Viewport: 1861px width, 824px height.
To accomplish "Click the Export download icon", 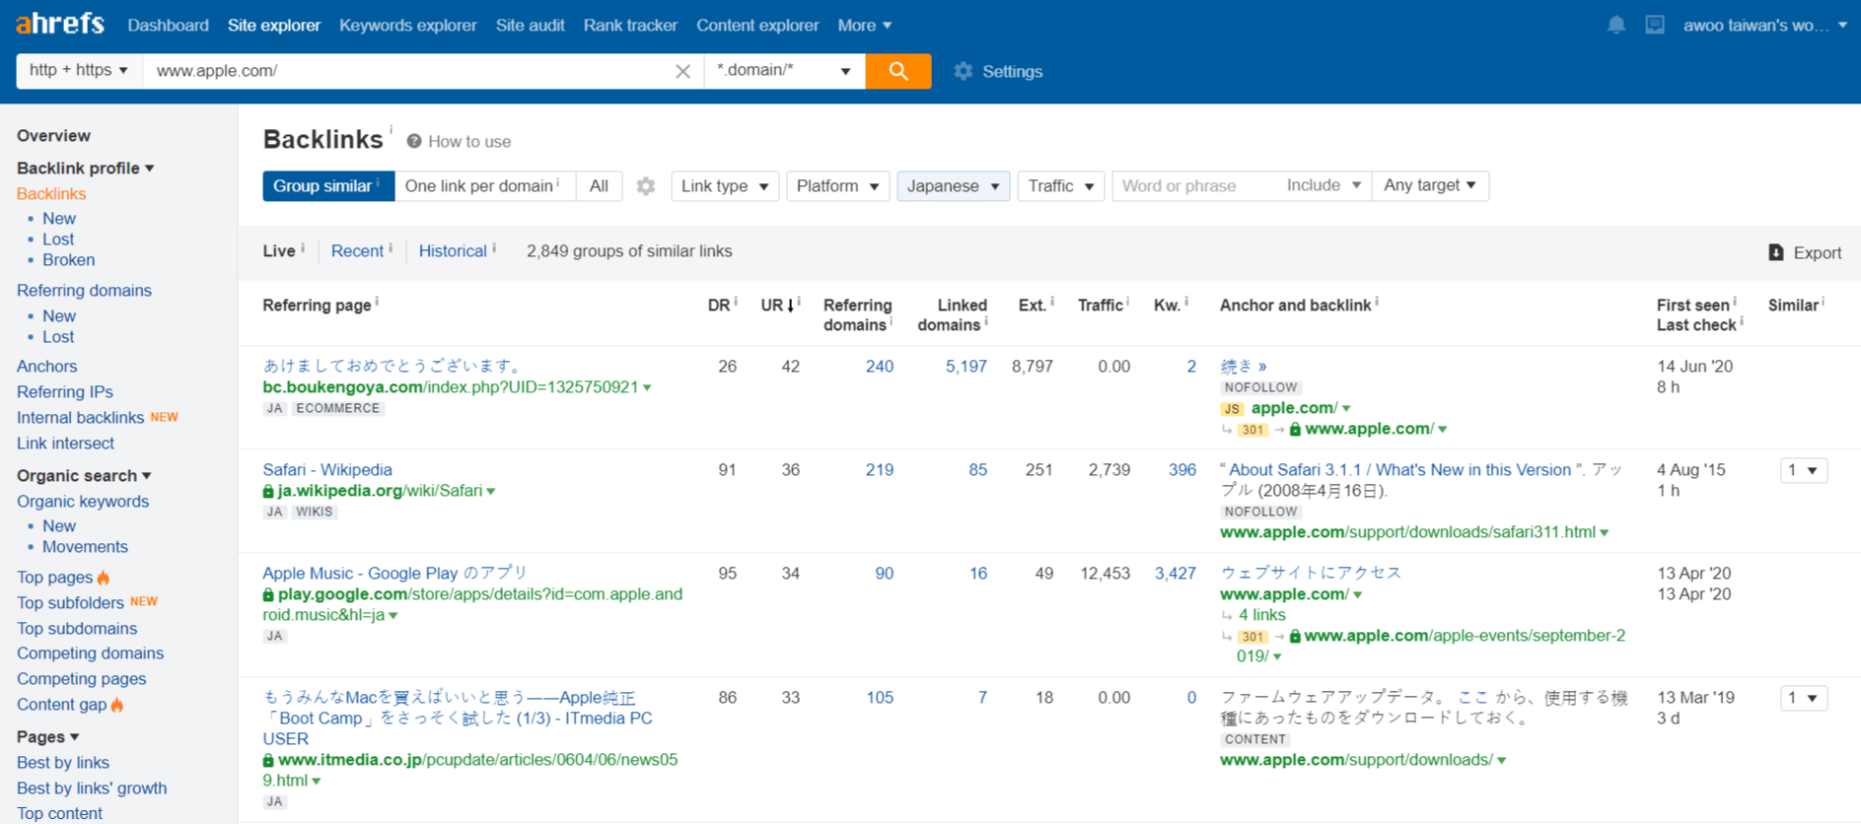I will pos(1776,252).
